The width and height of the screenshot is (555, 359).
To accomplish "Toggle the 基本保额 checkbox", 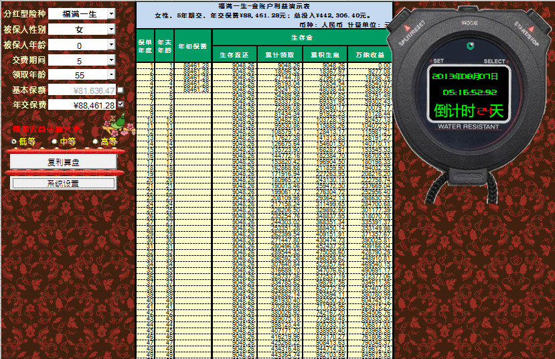I will coord(121,90).
